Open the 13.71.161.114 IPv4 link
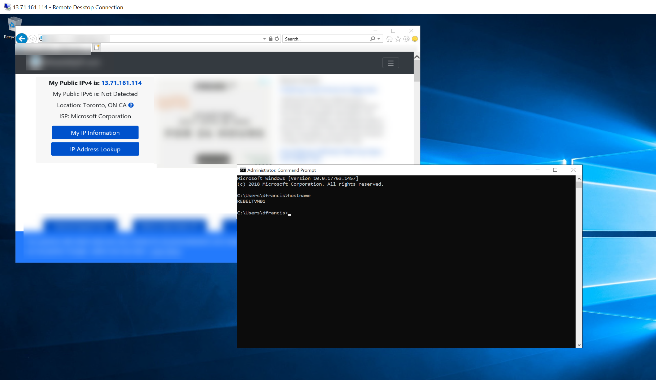 [122, 83]
